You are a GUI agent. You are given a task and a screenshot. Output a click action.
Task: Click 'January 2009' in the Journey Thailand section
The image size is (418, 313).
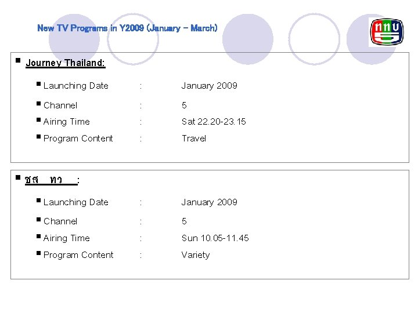[x=209, y=86]
